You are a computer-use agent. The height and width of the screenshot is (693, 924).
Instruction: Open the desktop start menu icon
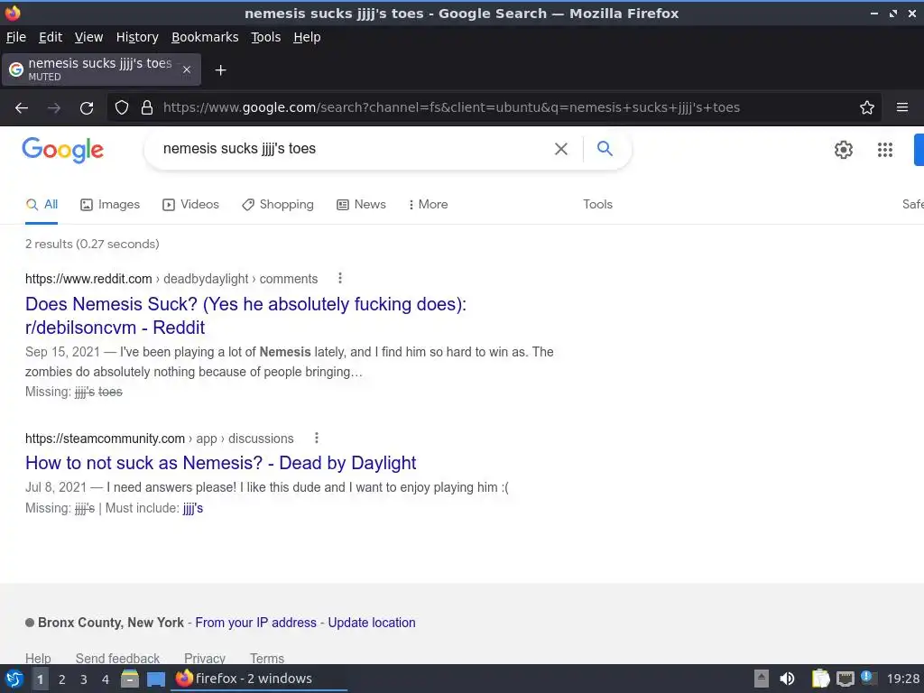pos(14,679)
